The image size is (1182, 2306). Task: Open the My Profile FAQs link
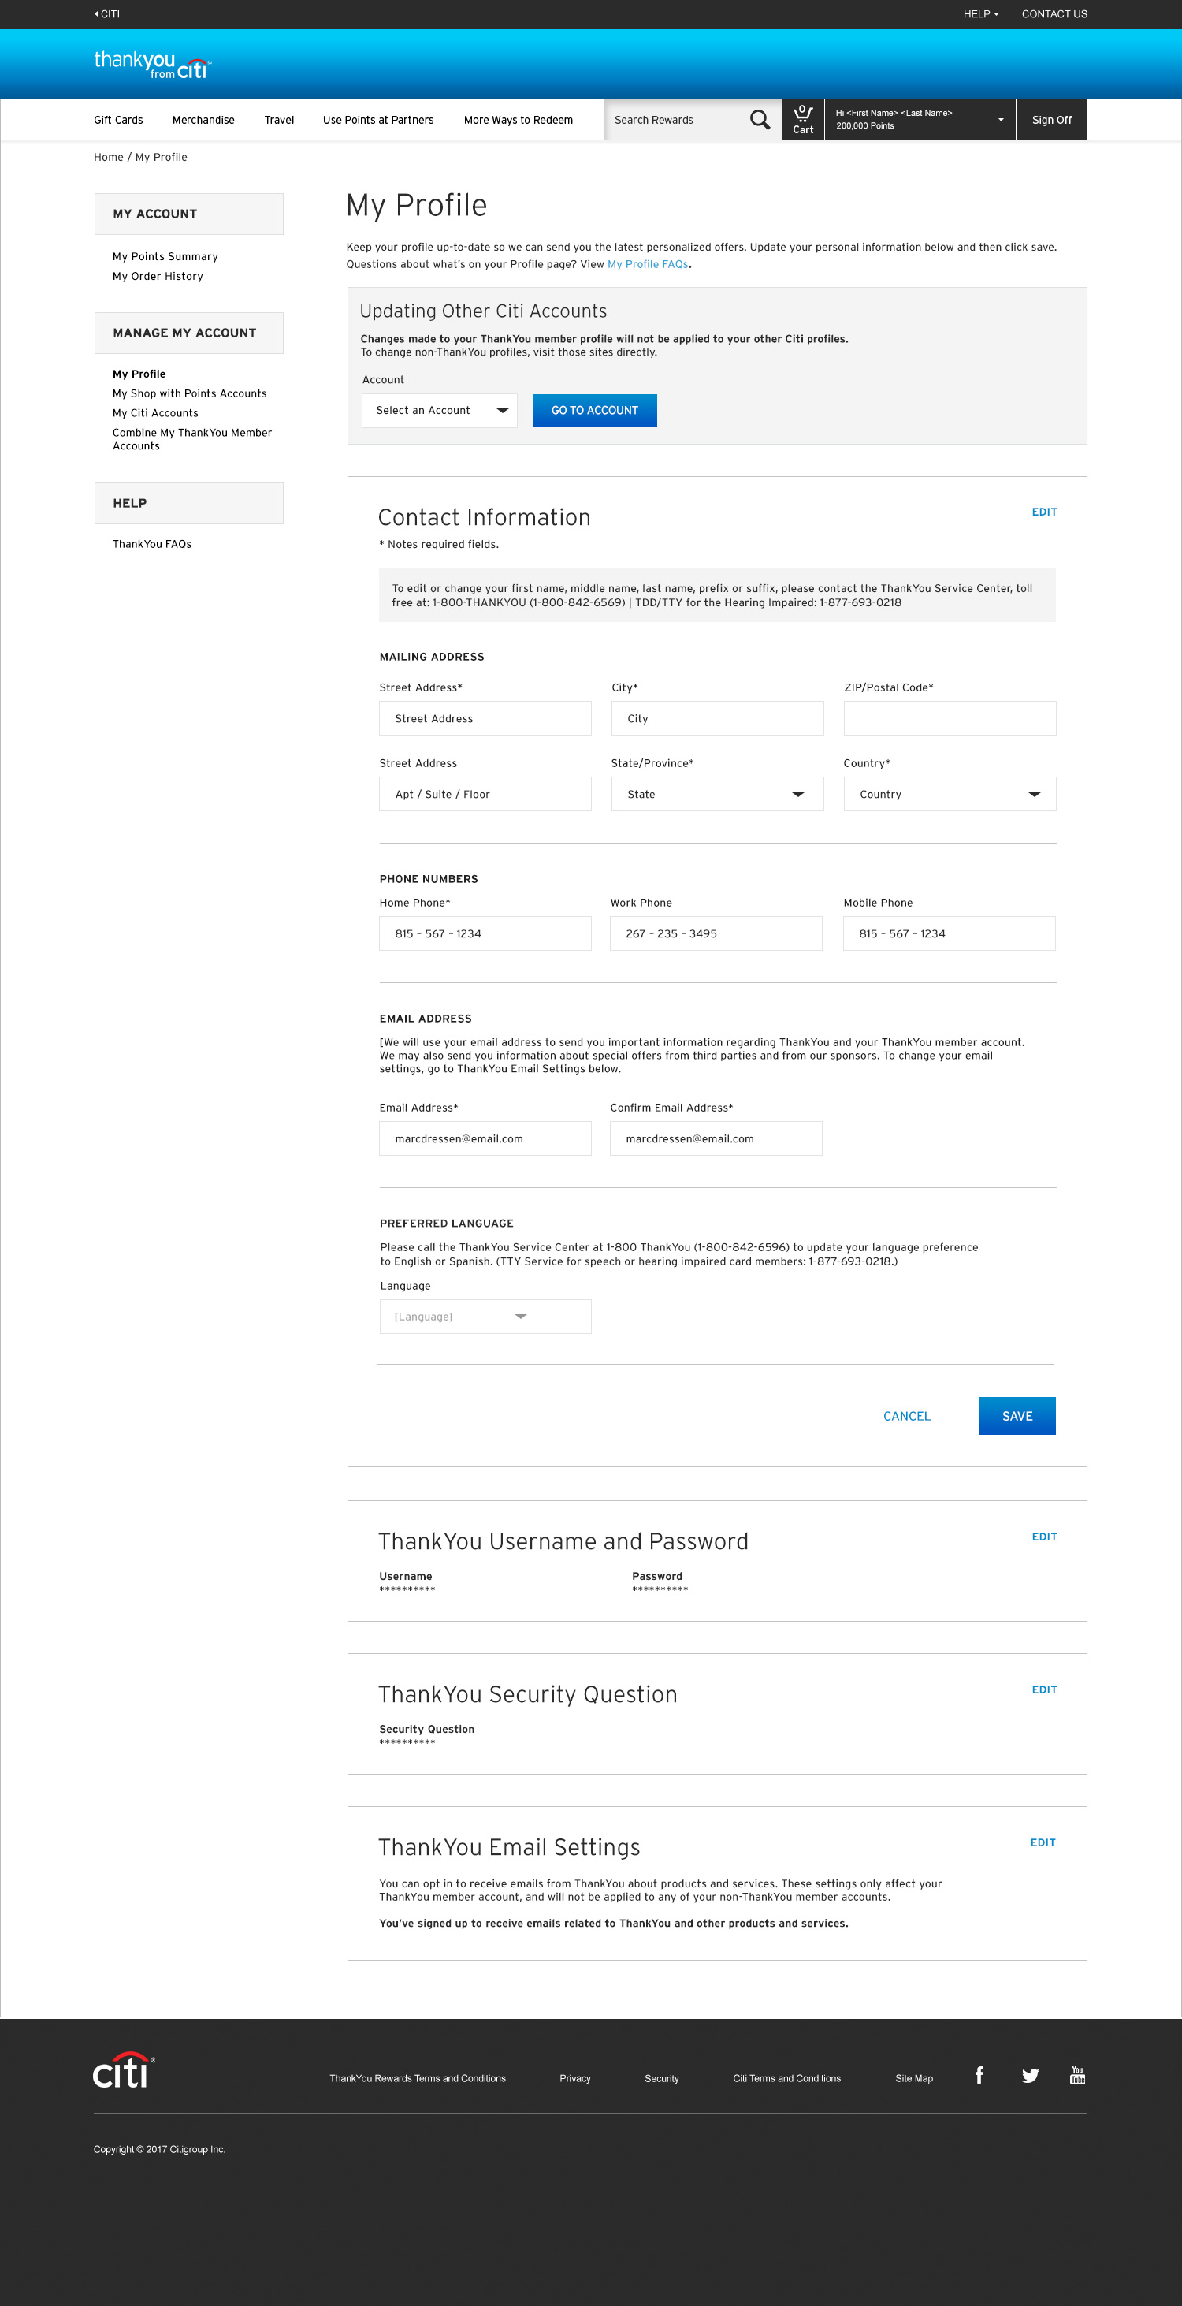tap(648, 264)
